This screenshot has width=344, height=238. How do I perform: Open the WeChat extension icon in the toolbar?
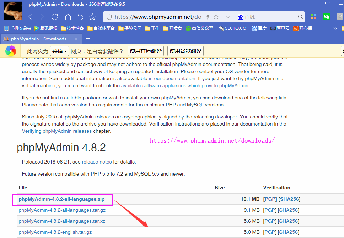327,17
